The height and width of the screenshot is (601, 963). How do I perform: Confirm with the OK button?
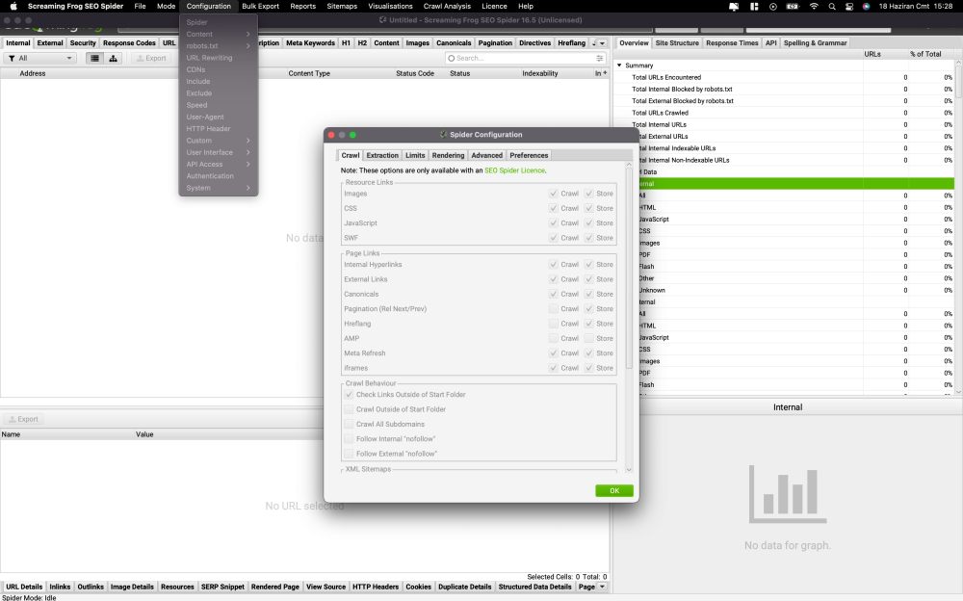point(614,490)
